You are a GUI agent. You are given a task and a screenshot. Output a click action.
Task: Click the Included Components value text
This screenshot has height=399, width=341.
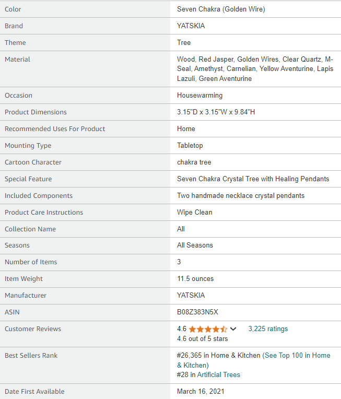(241, 196)
